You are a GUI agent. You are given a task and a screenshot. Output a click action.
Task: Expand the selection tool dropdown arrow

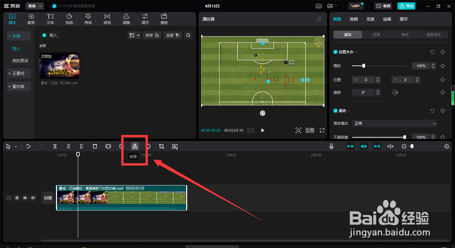[x=16, y=147]
